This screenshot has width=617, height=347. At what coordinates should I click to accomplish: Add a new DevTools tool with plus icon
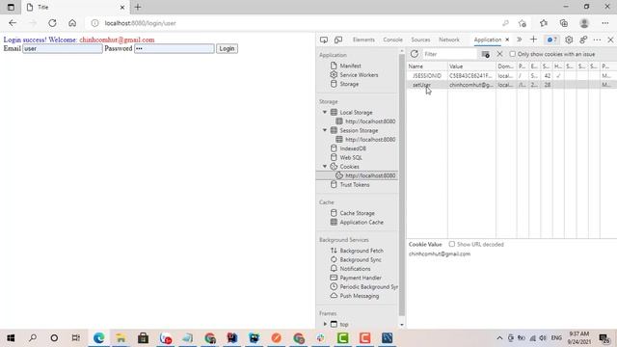tap(533, 40)
